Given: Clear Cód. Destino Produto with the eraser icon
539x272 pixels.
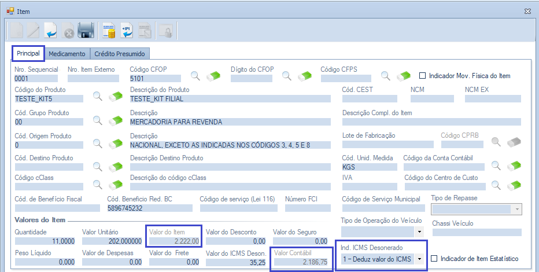Looking at the screenshot, I should (116, 167).
